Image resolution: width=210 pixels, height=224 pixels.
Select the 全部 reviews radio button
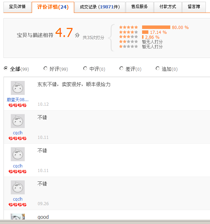tap(6, 69)
